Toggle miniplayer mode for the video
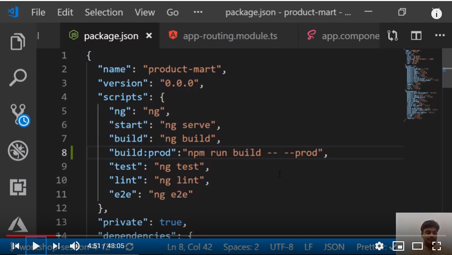The height and width of the screenshot is (255, 452). 398,246
